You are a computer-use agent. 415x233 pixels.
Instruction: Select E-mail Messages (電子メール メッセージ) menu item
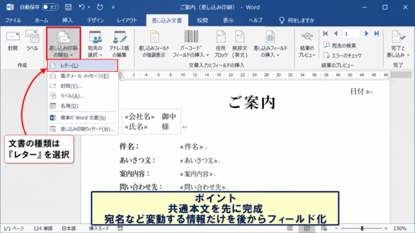point(82,76)
